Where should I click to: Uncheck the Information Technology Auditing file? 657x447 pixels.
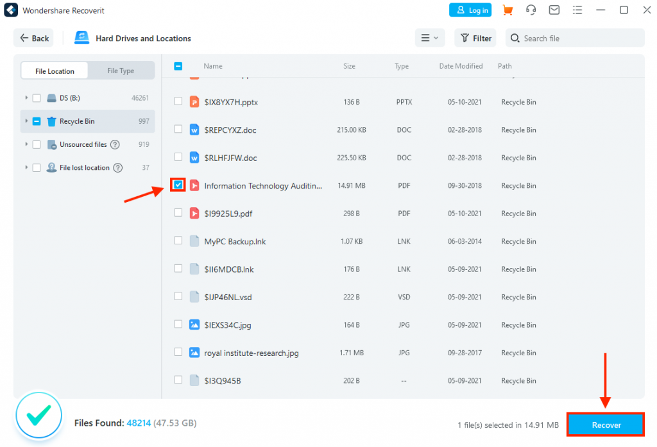(178, 185)
